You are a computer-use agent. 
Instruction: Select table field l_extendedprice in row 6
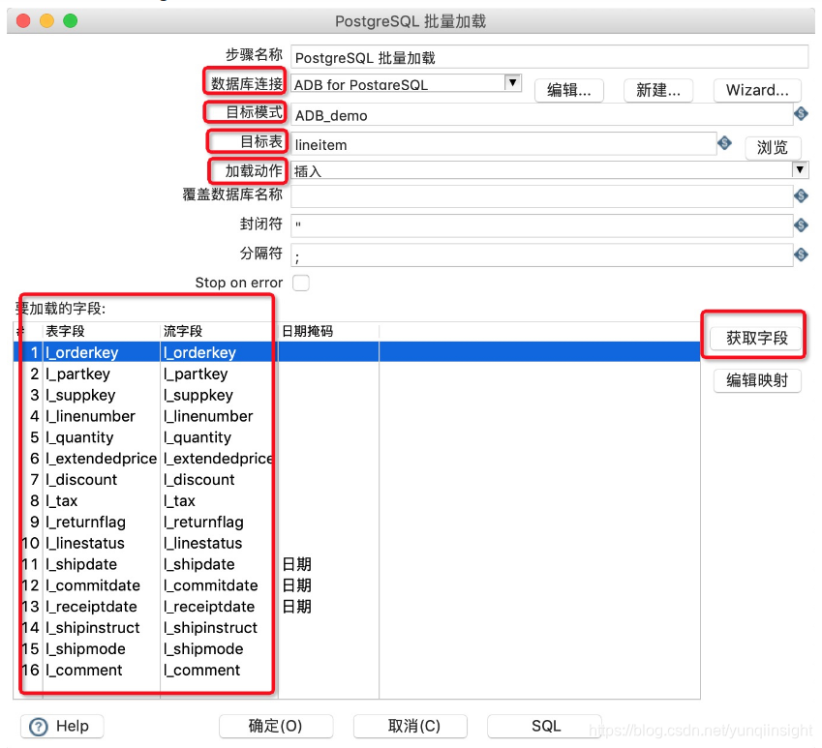(x=102, y=459)
